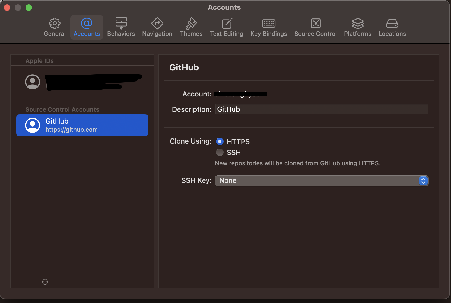The width and height of the screenshot is (451, 303).
Task: Close the Accounts window
Action: [7, 8]
